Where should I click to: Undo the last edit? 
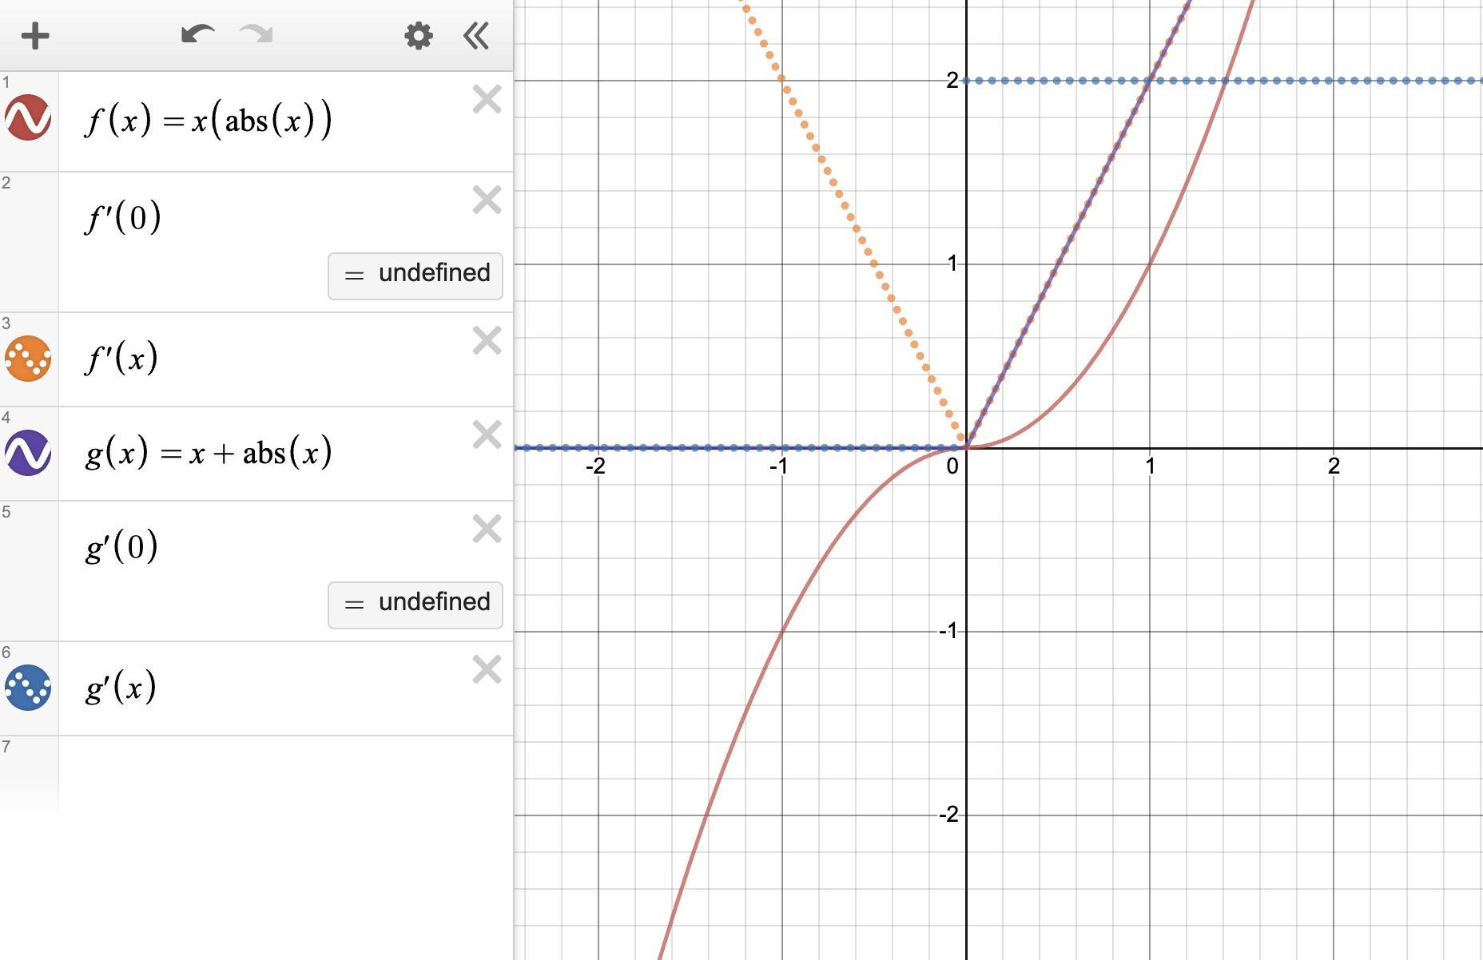[197, 34]
